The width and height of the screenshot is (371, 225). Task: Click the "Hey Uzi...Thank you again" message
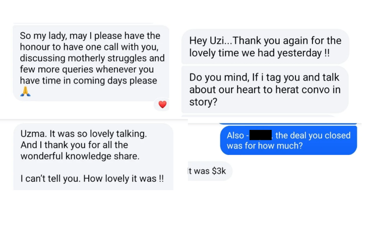(x=265, y=47)
